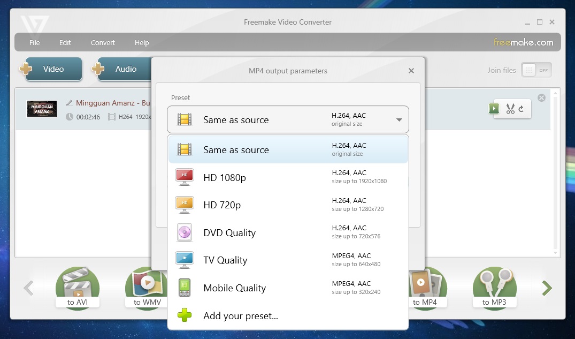Choose the HD 1080p preset
This screenshot has height=339, width=575.
[288, 177]
